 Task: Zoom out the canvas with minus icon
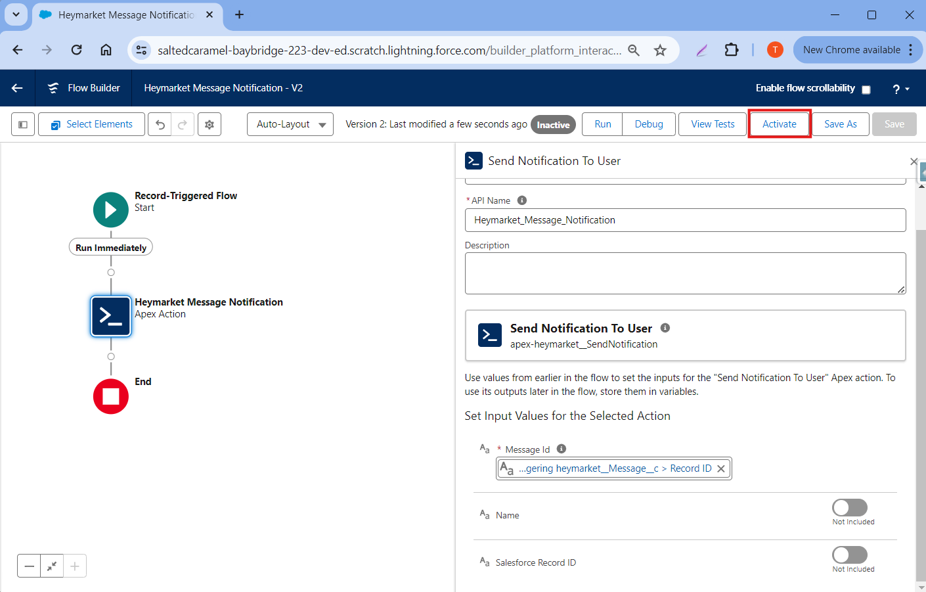pyautogui.click(x=29, y=566)
